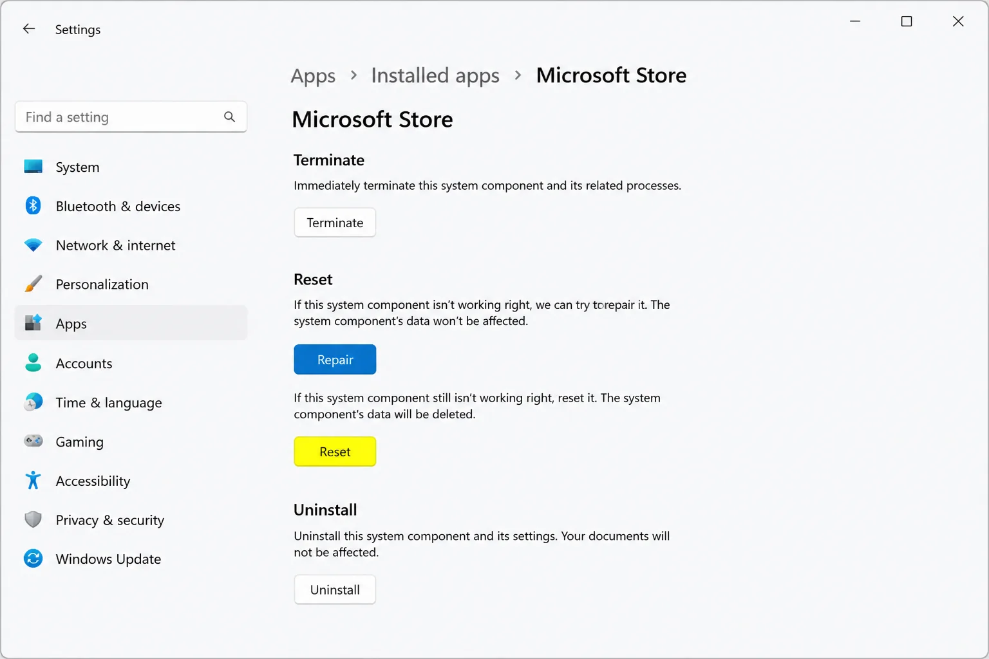Minimize the Settings window
The width and height of the screenshot is (989, 659).
point(855,21)
